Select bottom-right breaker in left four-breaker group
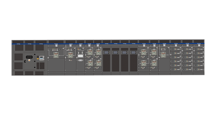This screenshot has width=216, height=115. tap(98, 63)
